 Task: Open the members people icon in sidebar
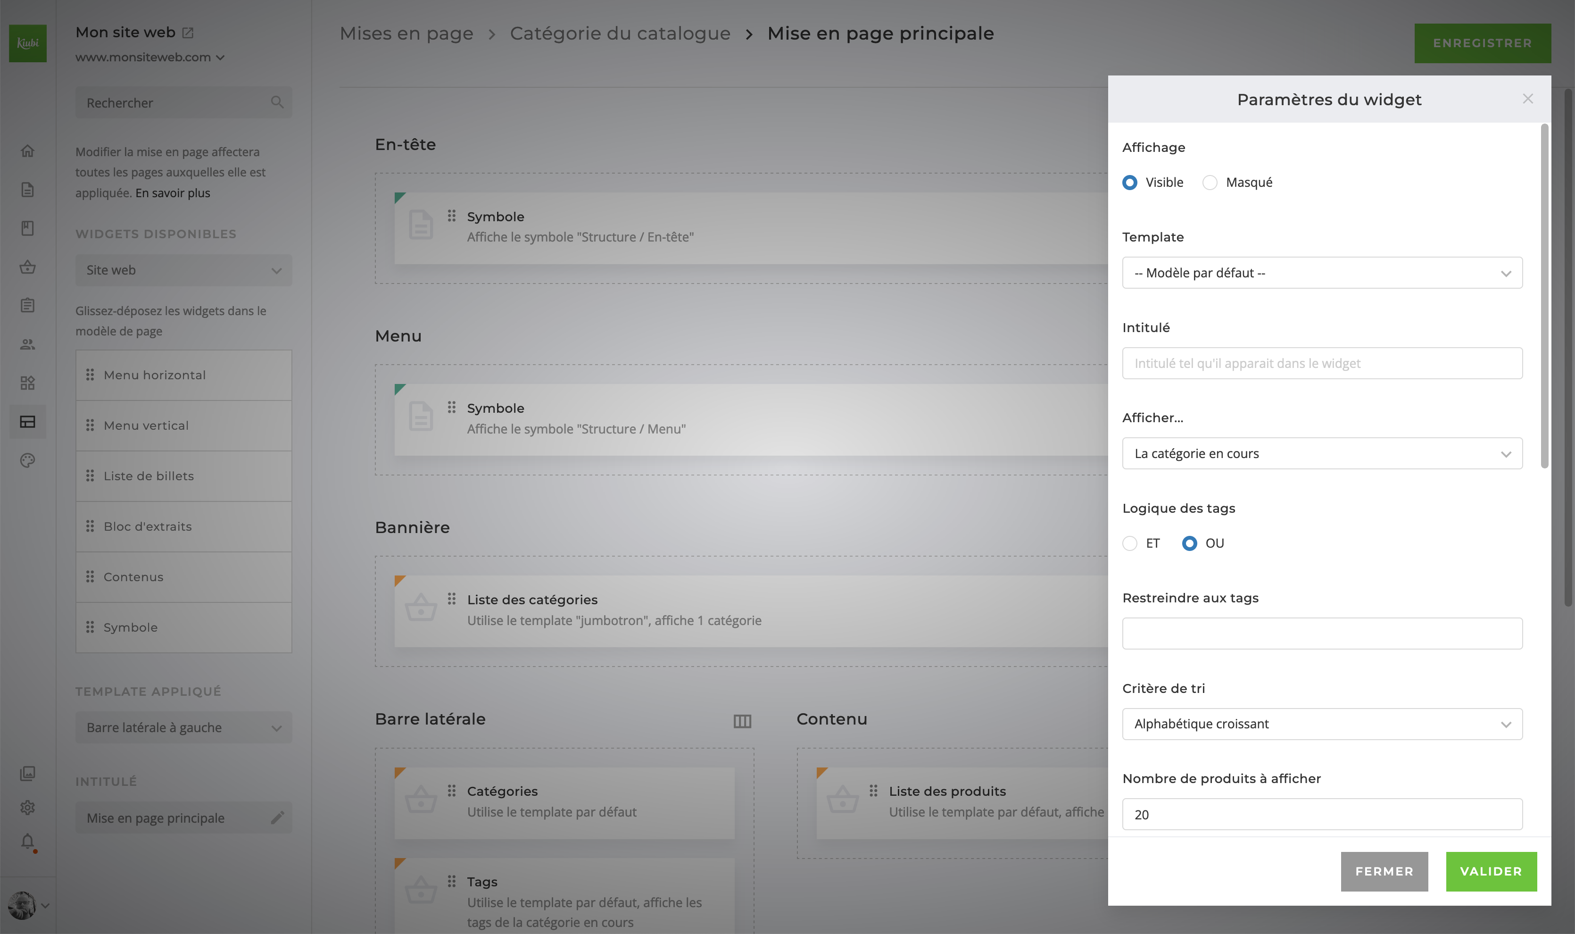point(28,344)
